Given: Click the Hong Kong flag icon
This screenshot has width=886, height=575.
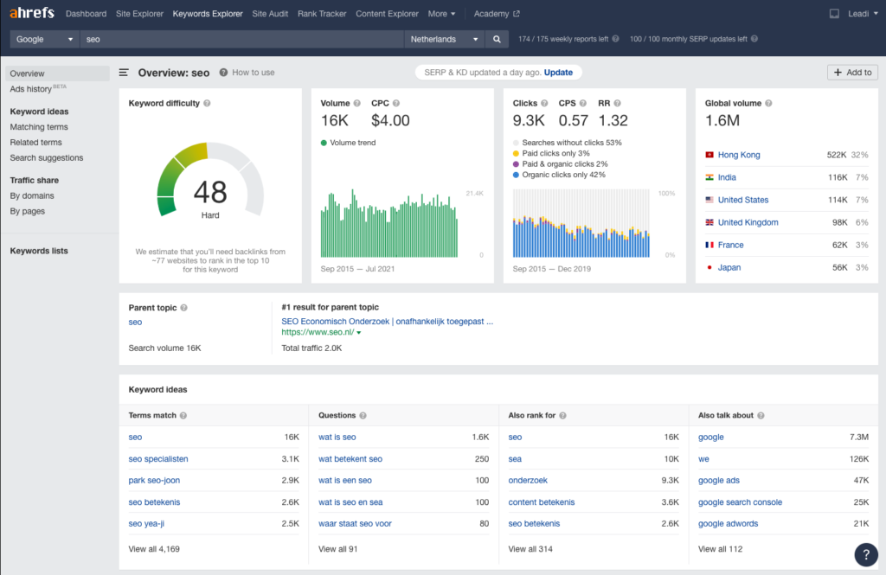Looking at the screenshot, I should [709, 155].
